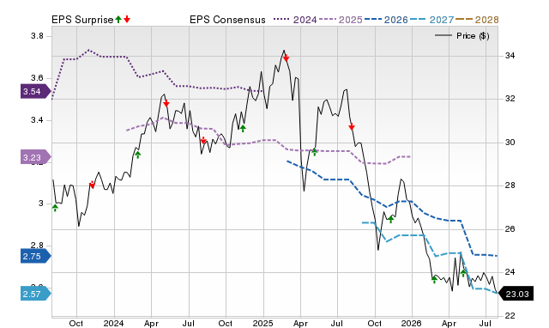Click the 34 price axis label
This screenshot has height=328, width=549.
[510, 55]
